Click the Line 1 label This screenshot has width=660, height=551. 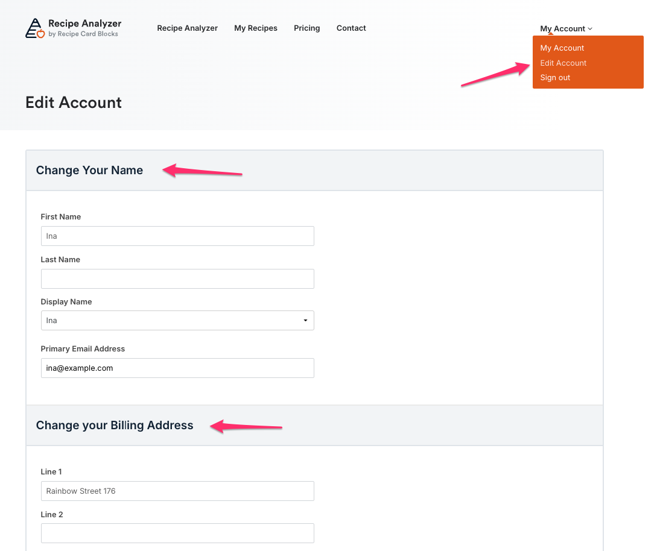pyautogui.click(x=51, y=471)
